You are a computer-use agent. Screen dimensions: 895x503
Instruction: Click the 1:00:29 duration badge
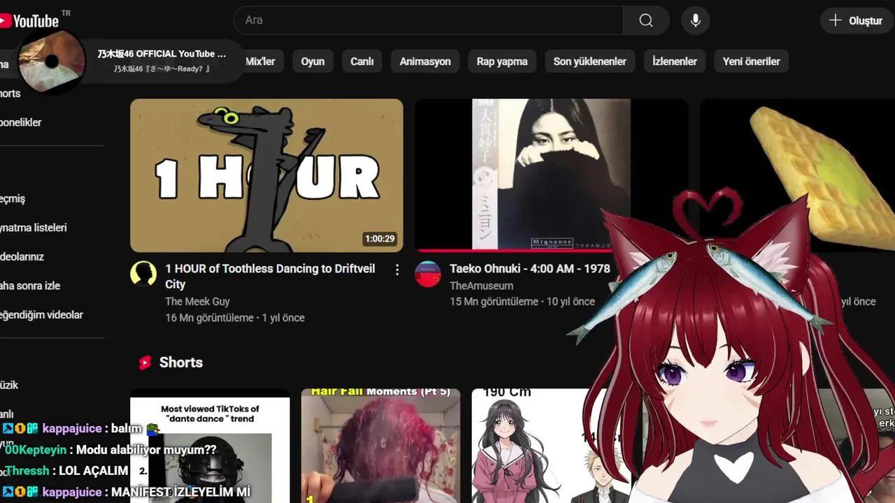click(380, 239)
